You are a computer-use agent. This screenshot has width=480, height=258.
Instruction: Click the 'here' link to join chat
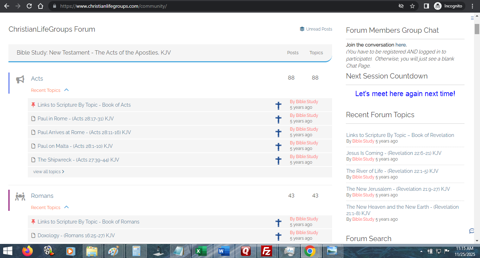(x=400, y=45)
